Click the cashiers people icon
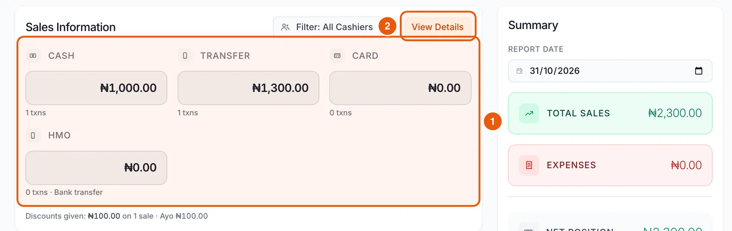 point(285,27)
